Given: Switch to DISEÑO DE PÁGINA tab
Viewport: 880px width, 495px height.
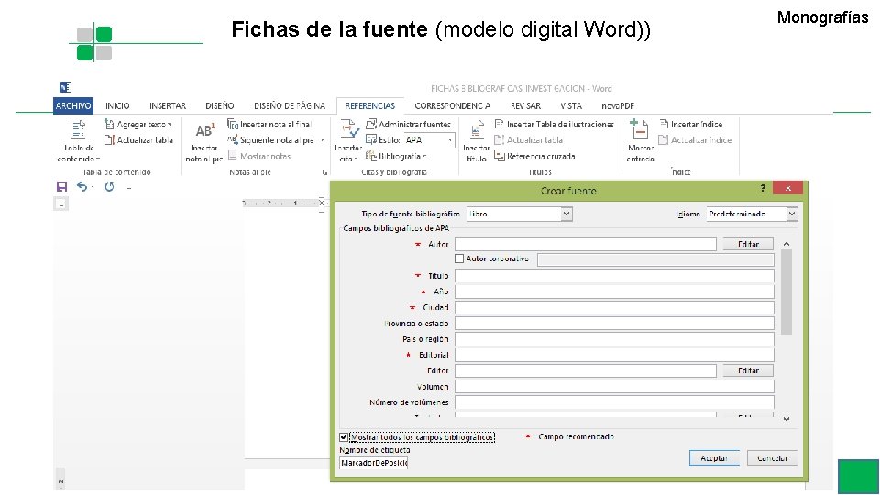Looking at the screenshot, I should 290,105.
